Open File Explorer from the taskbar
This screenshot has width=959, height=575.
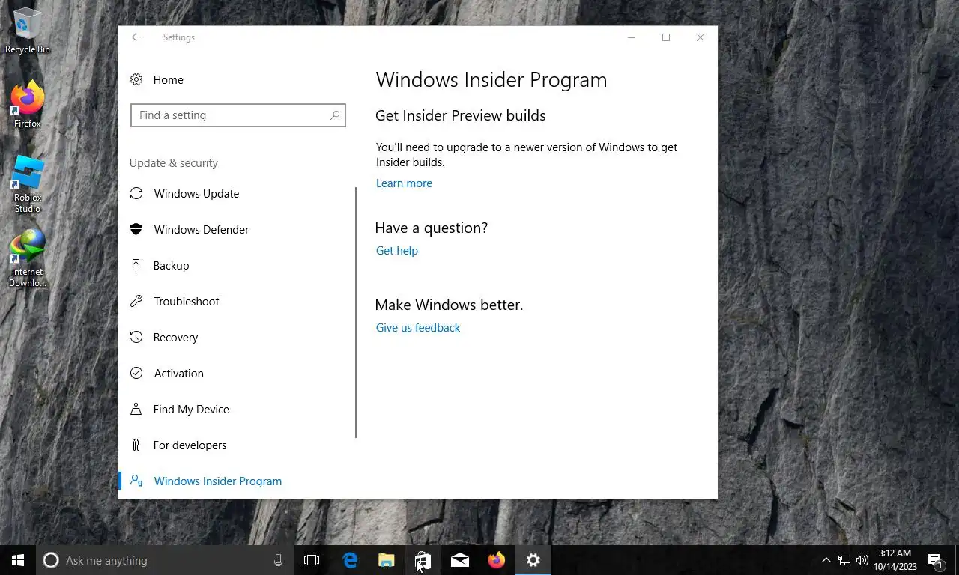(387, 560)
